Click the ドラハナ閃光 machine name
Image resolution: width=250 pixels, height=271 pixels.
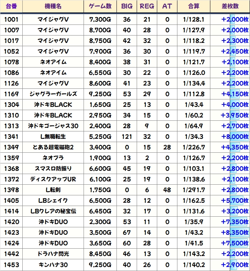[x=53, y=254]
